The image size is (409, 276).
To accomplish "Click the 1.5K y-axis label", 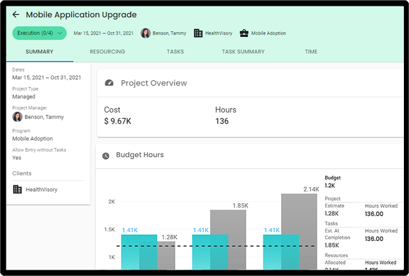I will click(x=109, y=229).
